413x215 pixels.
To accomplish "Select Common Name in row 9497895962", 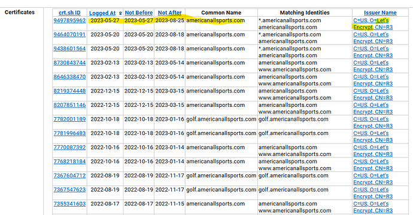I will tap(215, 20).
